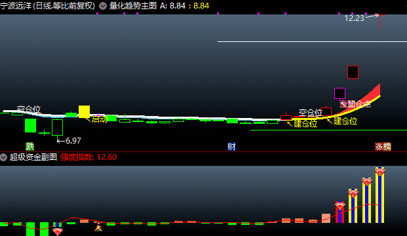Viewport: 407px width, 236px height.
Task: Click the diamond icon on the red bar
Action: click(339, 206)
